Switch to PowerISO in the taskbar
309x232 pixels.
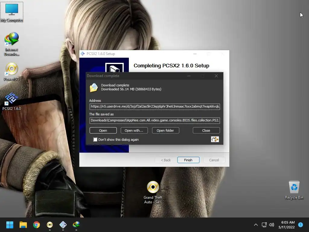[50, 225]
